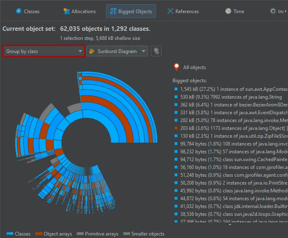Image resolution: width=288 pixels, height=238 pixels.
Task: Click the dark center of the sunburst
Action: point(86,143)
